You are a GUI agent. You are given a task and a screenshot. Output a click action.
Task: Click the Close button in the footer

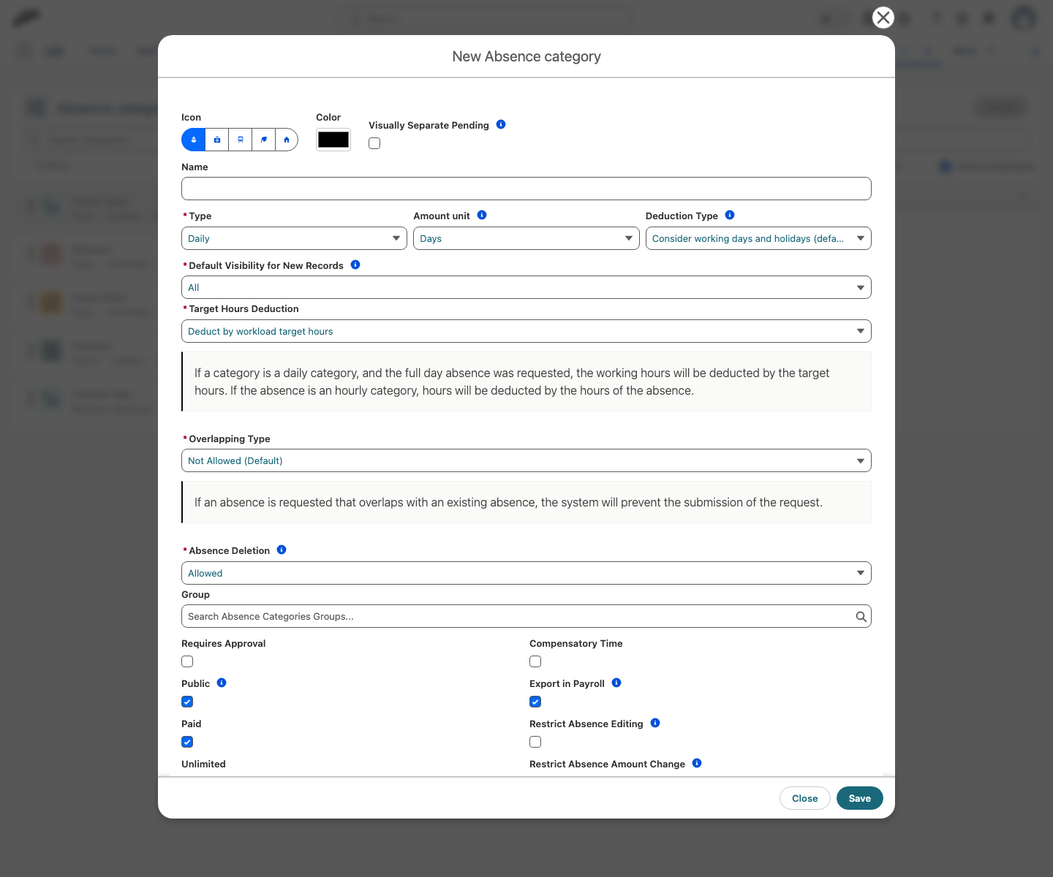(805, 798)
